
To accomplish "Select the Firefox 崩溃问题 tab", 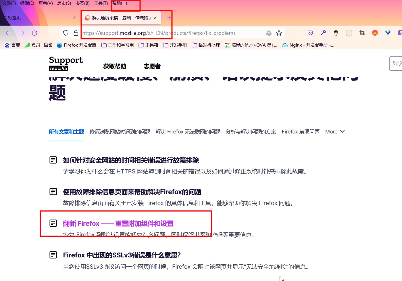I will (x=301, y=132).
